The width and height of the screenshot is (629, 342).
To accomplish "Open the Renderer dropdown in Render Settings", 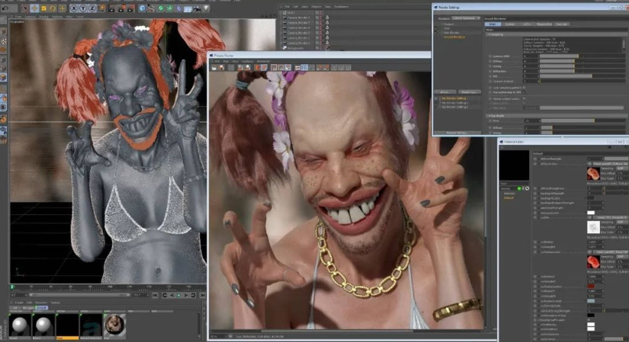I will [466, 18].
